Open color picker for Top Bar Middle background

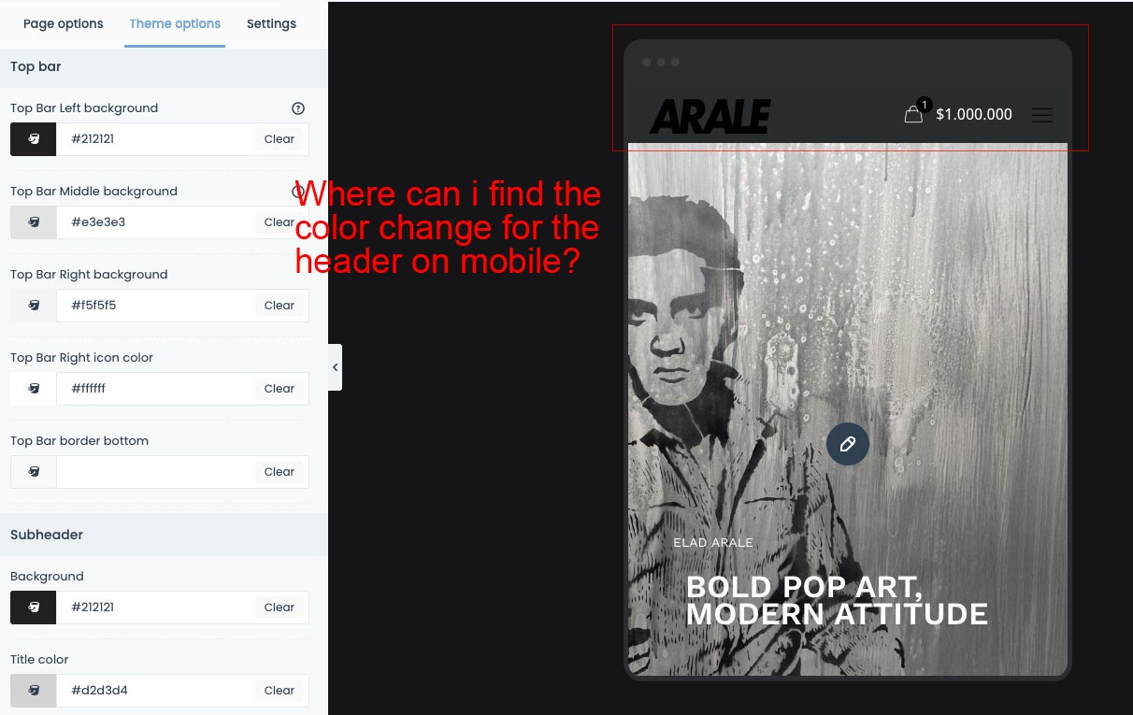click(34, 222)
